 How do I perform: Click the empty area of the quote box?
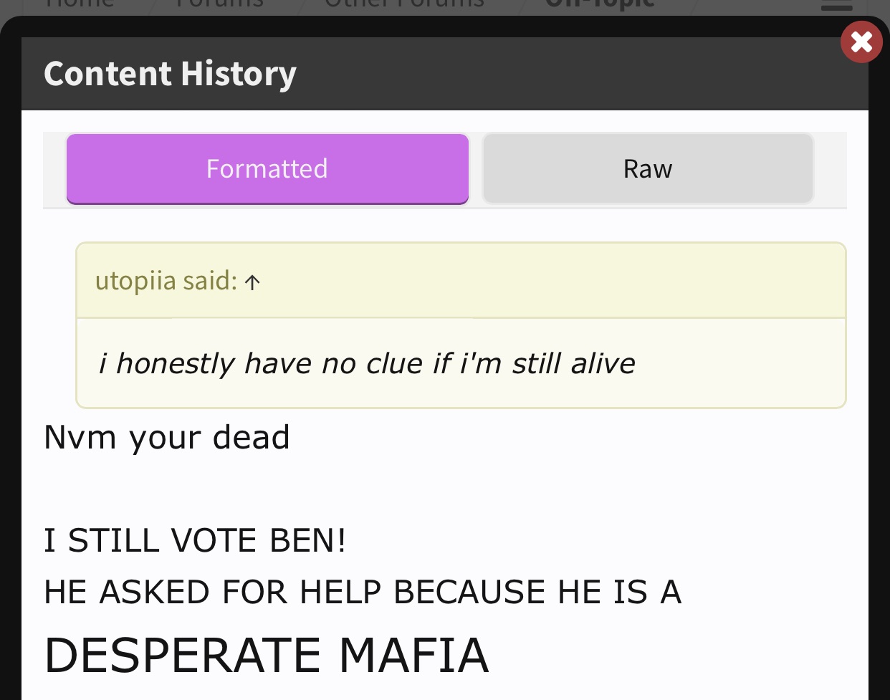coord(738,364)
